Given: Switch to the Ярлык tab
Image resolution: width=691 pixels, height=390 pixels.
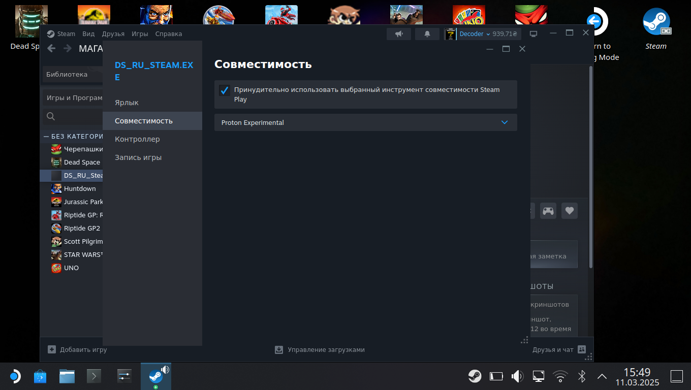Looking at the screenshot, I should tap(152, 103).
